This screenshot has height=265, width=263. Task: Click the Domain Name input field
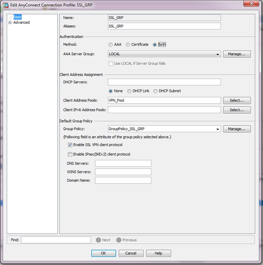coord(123,180)
